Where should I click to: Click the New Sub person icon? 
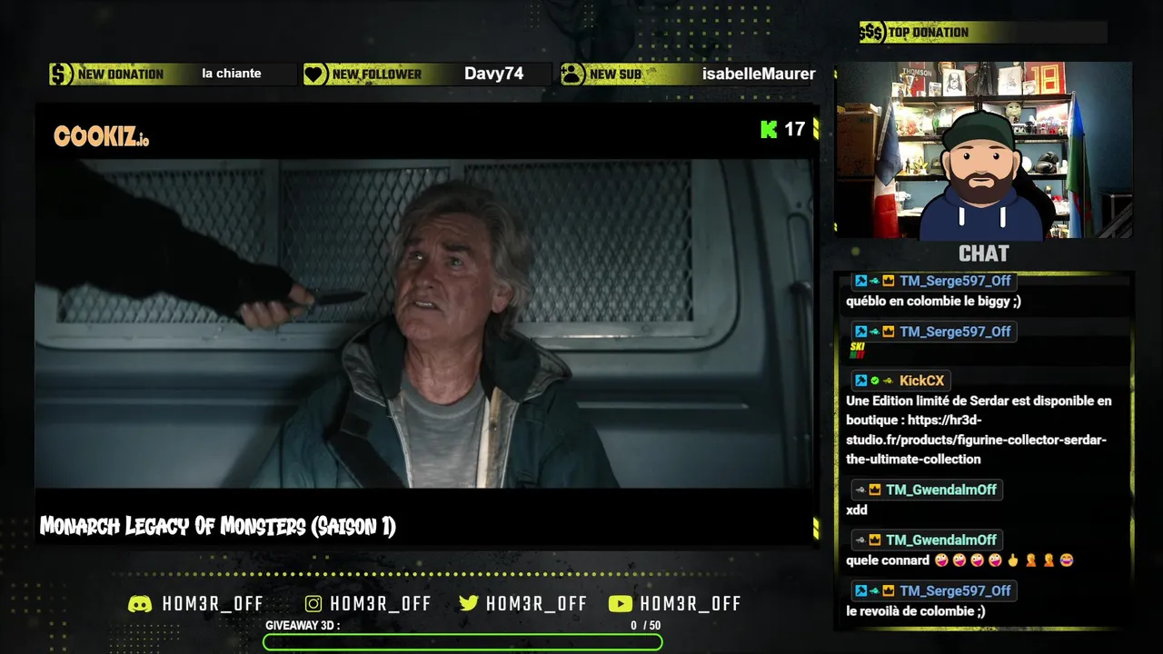coord(572,74)
